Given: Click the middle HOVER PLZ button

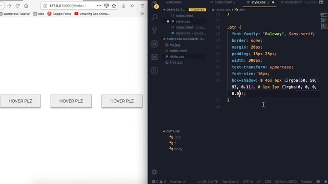Looking at the screenshot, I should point(71,101).
